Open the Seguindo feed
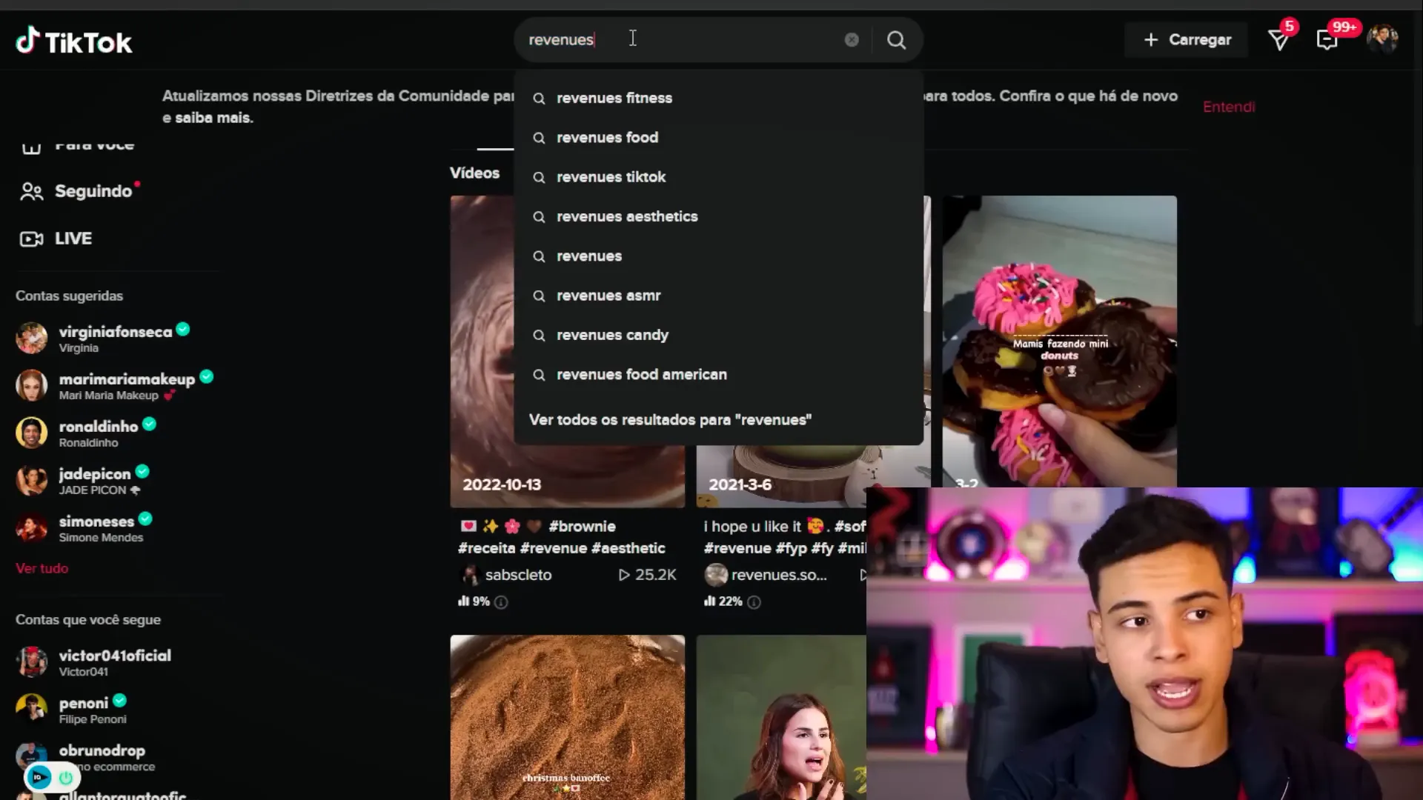The image size is (1423, 800). pos(93,191)
